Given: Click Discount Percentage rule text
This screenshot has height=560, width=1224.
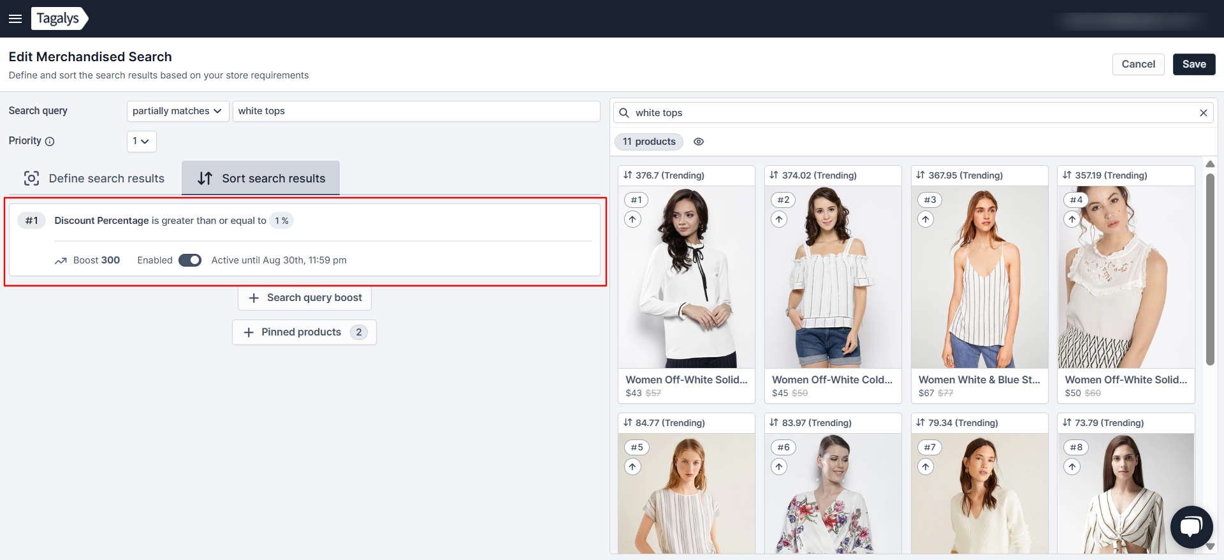Looking at the screenshot, I should (x=102, y=221).
